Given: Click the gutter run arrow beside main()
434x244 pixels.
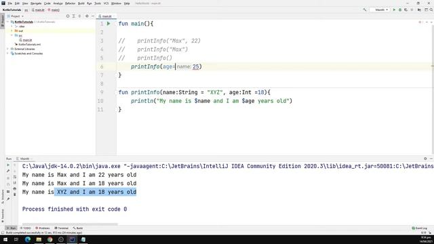Looking at the screenshot, I should [108, 24].
